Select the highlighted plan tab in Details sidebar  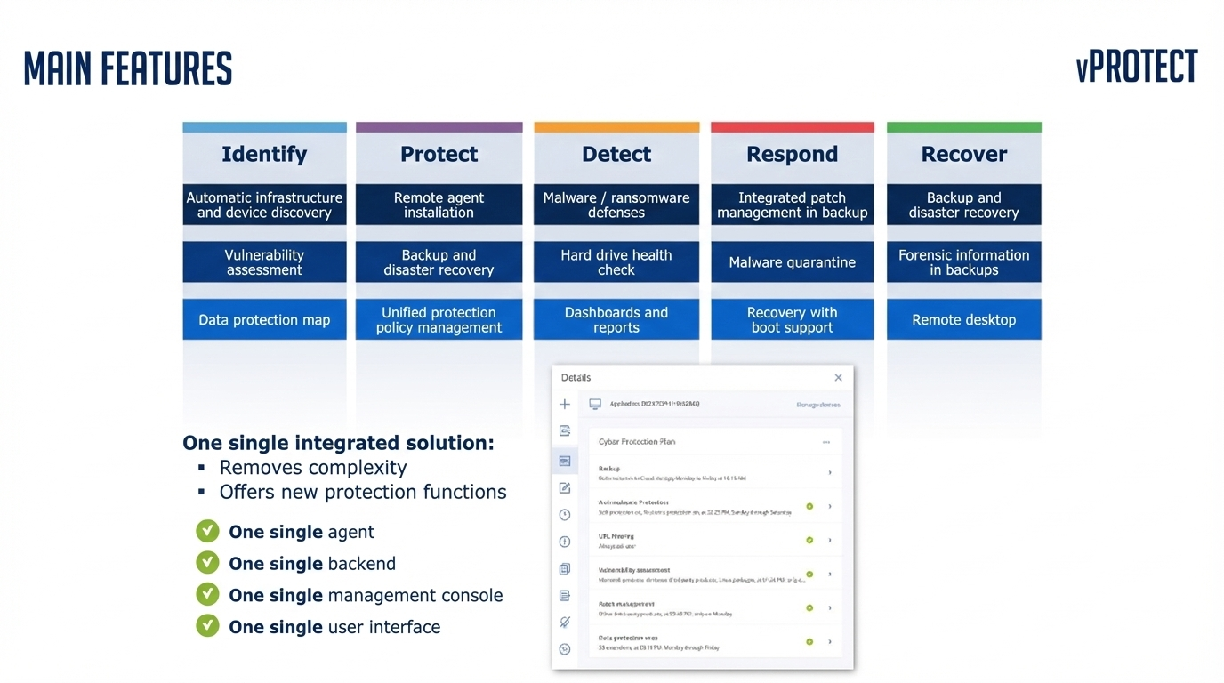click(x=564, y=461)
